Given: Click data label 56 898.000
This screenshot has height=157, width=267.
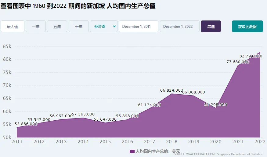Looking at the screenshot, I should point(127,116).
